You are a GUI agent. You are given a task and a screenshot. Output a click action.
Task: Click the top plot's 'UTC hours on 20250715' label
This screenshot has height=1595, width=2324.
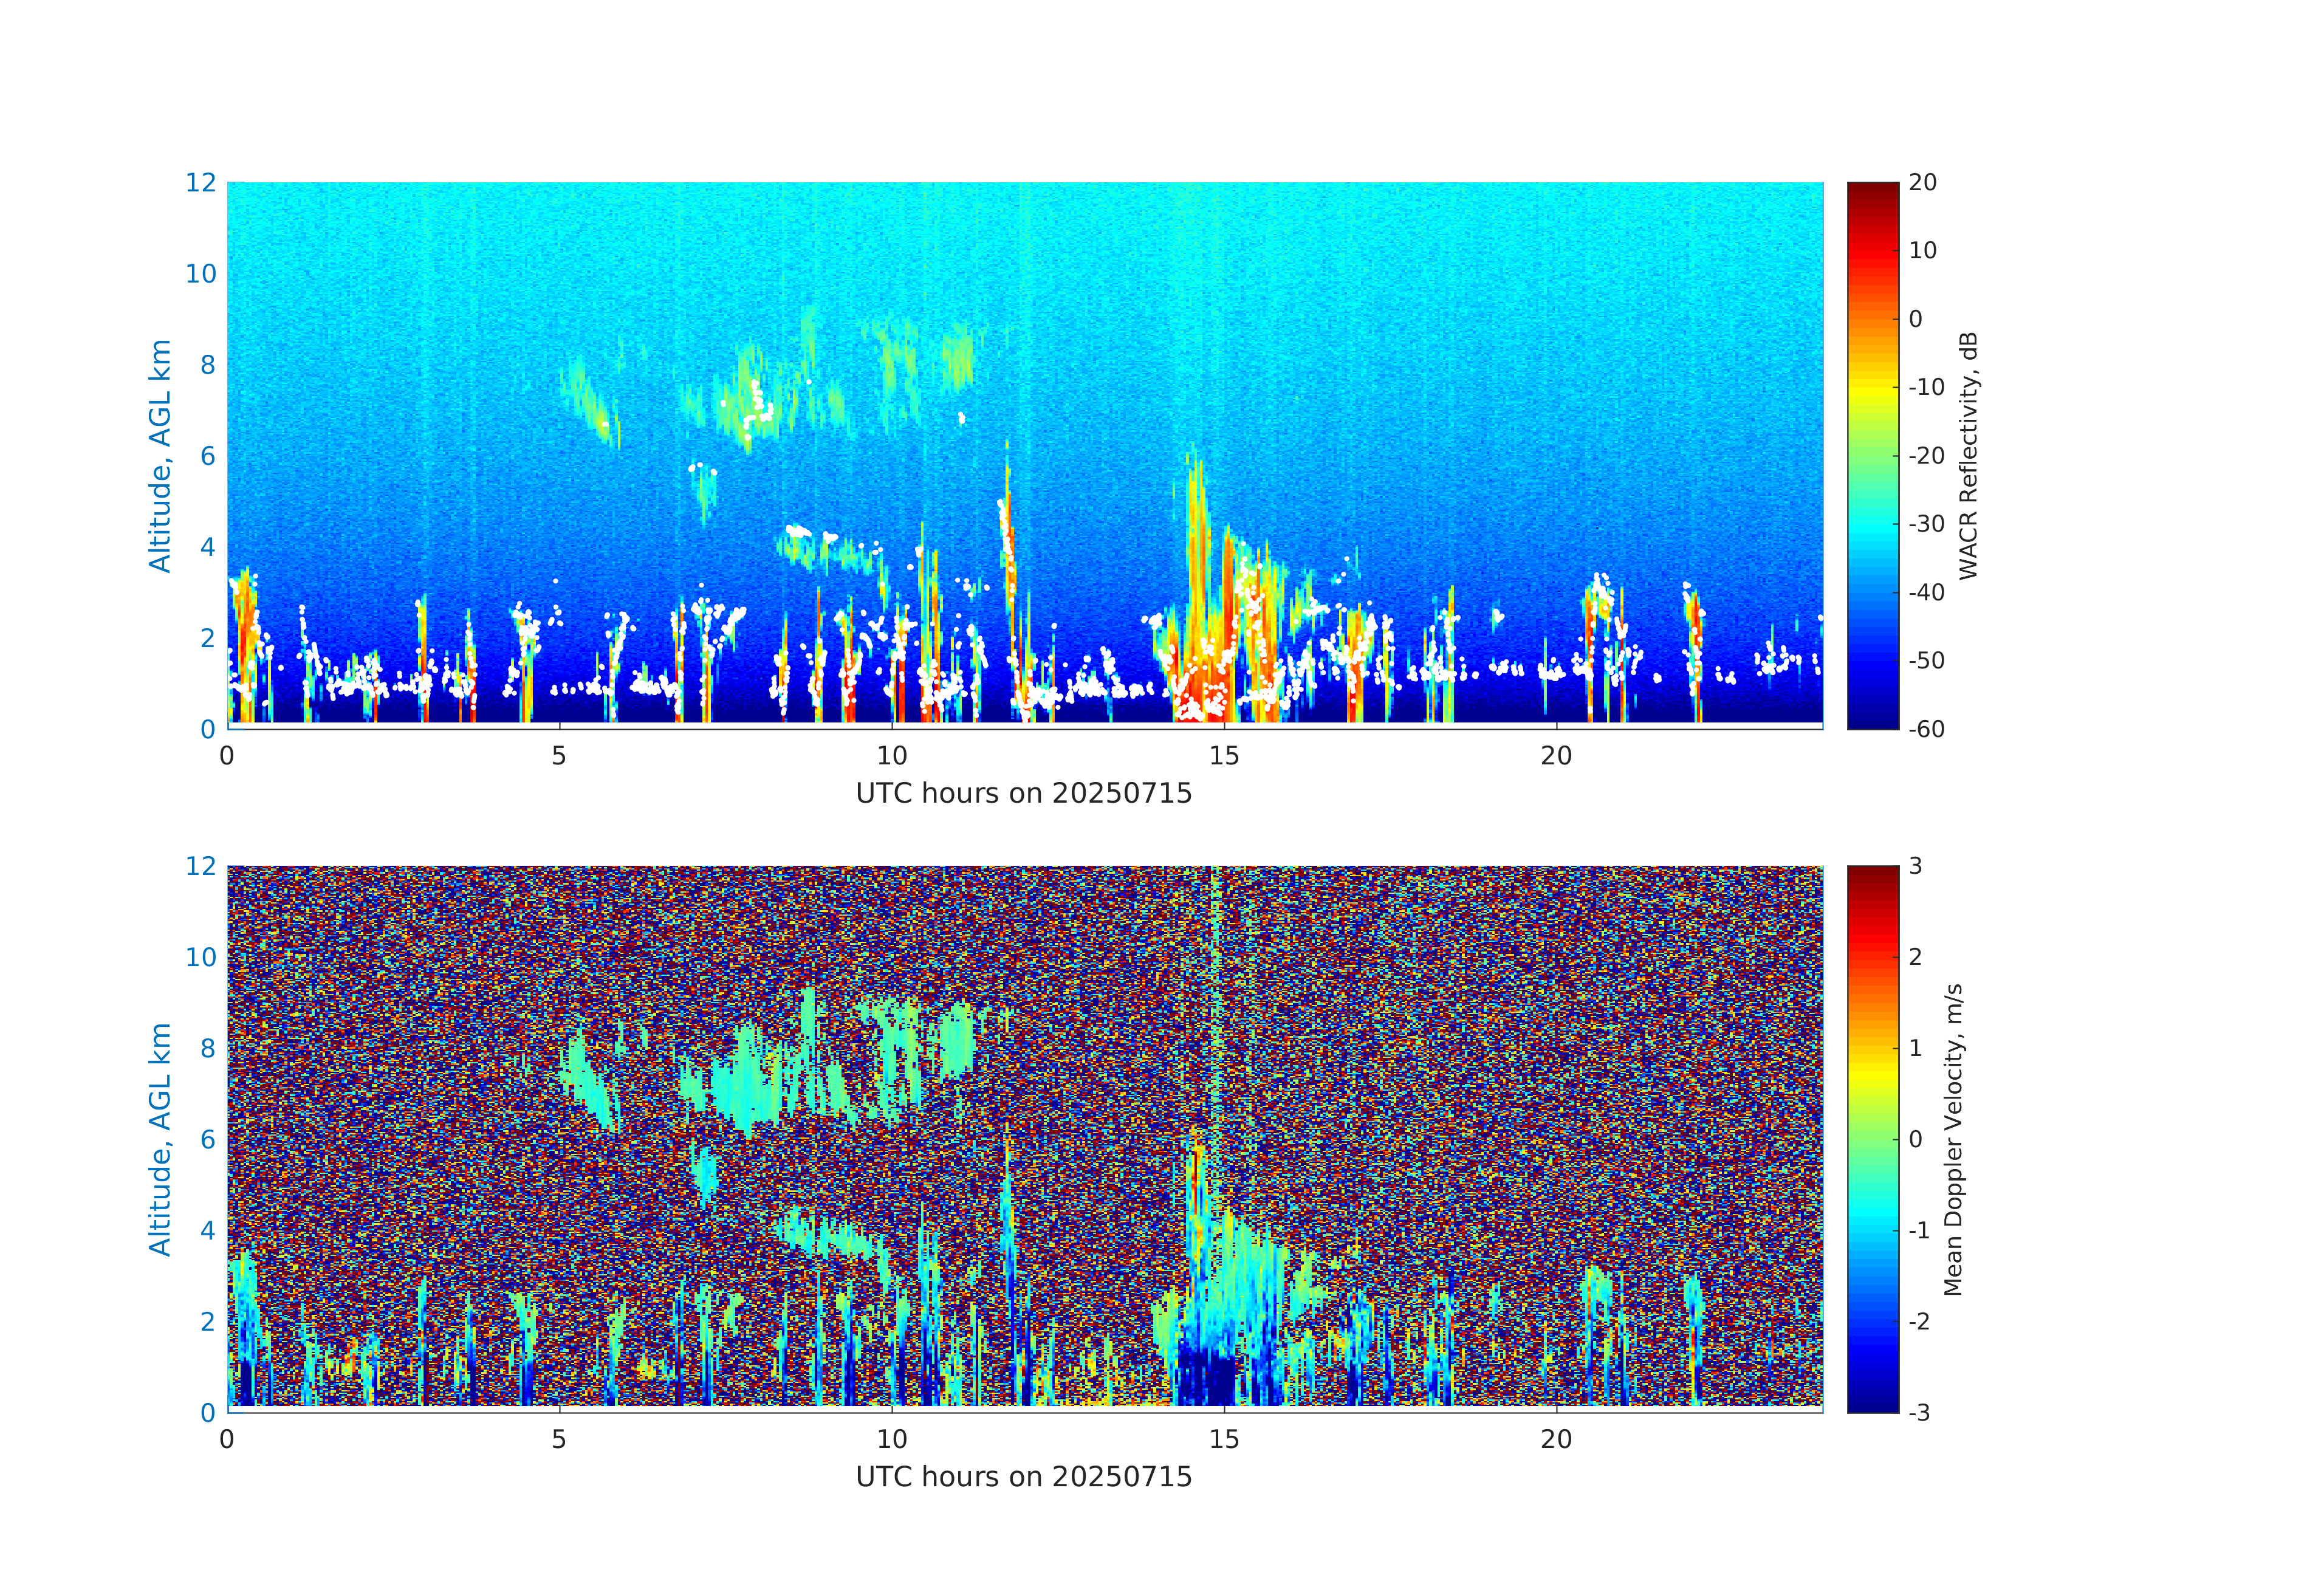pyautogui.click(x=1023, y=794)
